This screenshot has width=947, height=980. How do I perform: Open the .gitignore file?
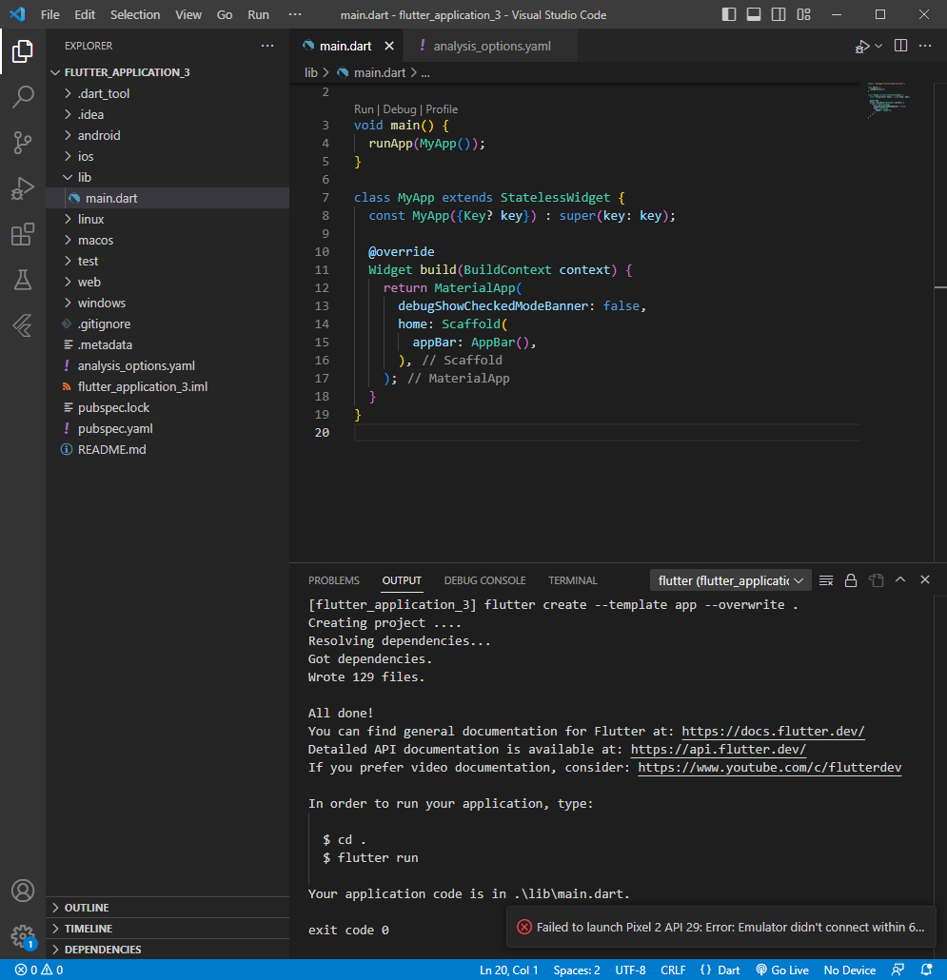(x=168, y=323)
